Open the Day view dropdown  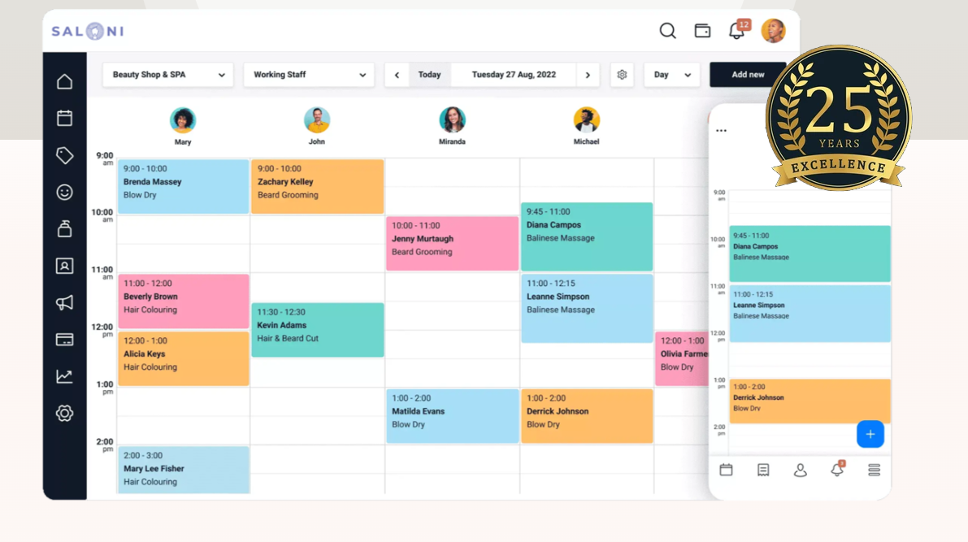pyautogui.click(x=671, y=75)
